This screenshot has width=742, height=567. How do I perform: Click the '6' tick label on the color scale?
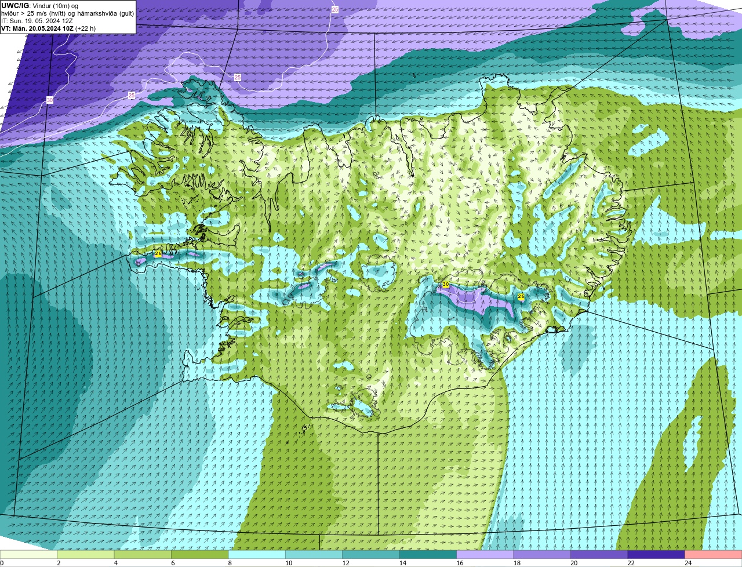172,563
